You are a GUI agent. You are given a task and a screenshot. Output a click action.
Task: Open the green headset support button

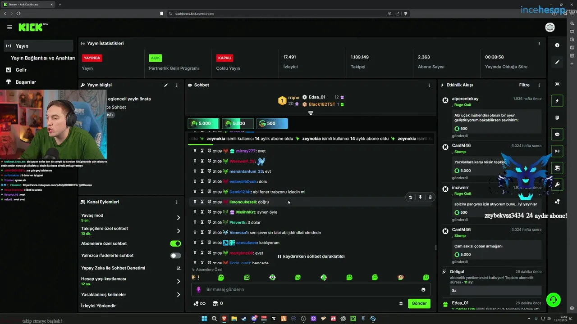(553, 299)
